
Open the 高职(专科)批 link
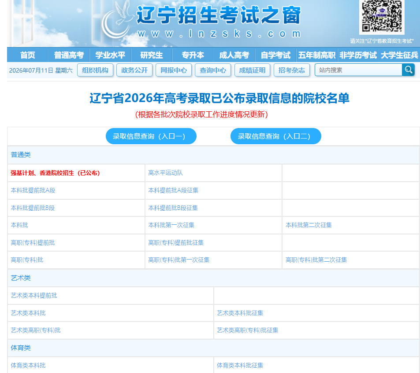pos(27,260)
